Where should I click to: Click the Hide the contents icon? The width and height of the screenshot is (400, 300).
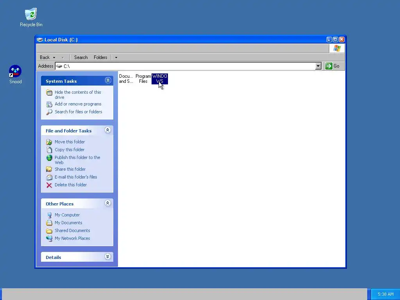coord(49,92)
